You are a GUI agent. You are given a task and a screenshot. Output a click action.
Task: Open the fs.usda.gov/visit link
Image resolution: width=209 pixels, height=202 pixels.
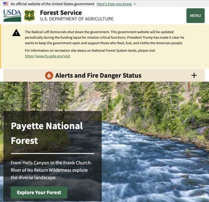click(x=47, y=56)
